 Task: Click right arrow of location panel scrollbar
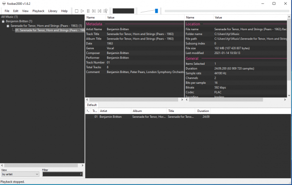click(285, 100)
